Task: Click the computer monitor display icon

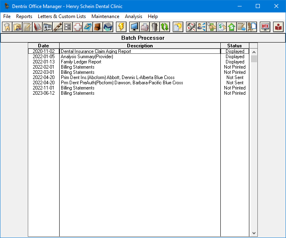Action: (134, 27)
